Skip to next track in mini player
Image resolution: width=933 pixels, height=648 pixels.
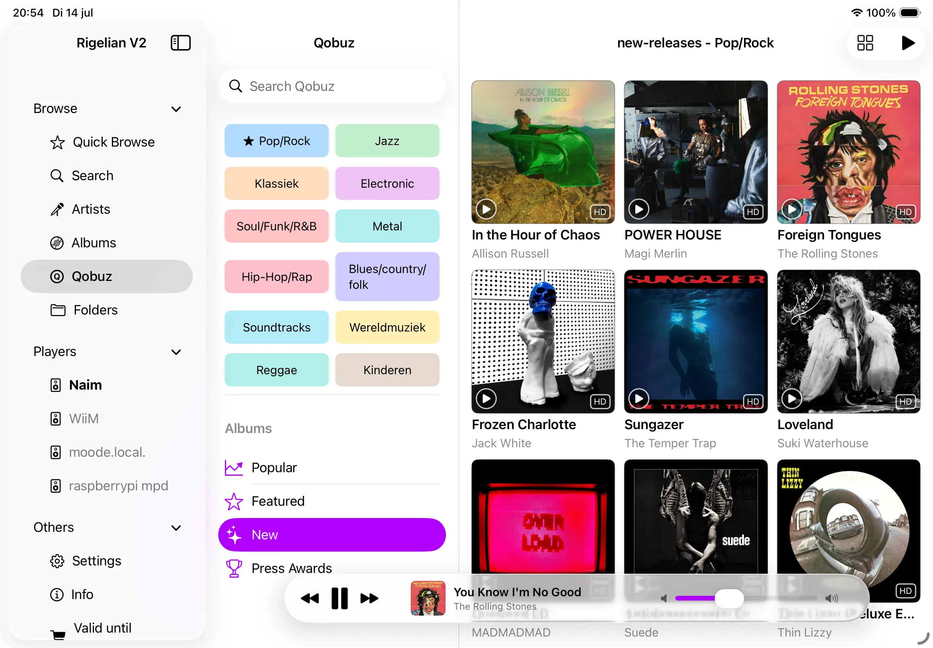(x=369, y=598)
